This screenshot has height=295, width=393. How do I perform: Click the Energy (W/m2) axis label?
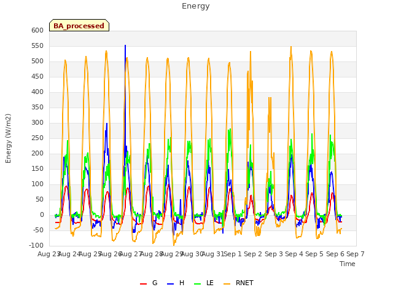(8, 138)
